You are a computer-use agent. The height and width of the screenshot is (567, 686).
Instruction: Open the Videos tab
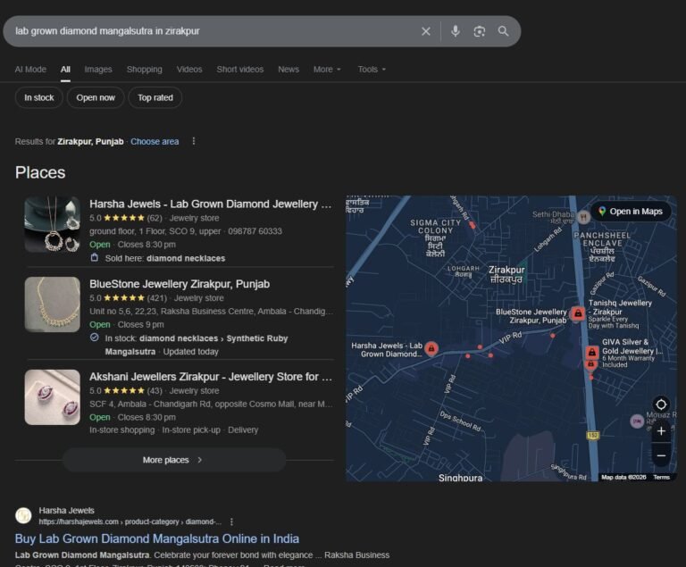189,69
